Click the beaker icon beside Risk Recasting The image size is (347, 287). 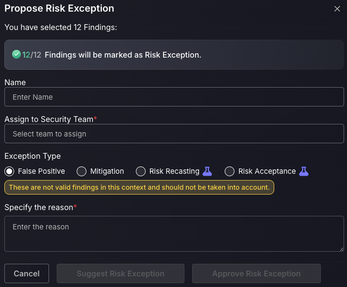pos(207,171)
